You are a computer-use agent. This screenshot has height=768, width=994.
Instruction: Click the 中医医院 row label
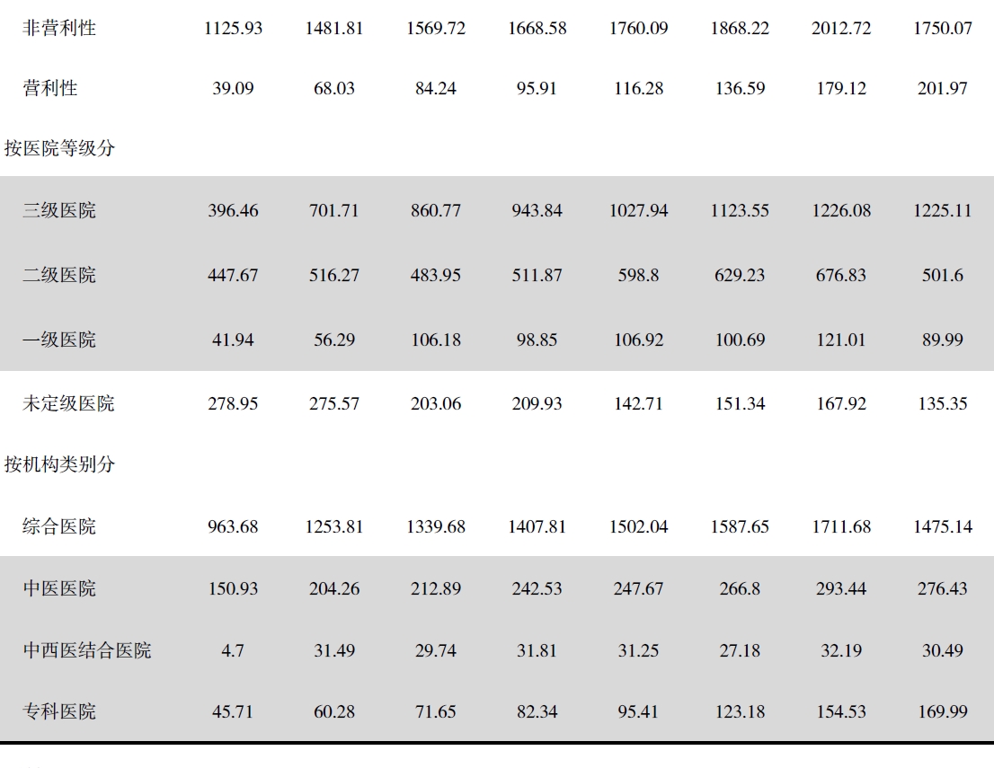point(59,588)
